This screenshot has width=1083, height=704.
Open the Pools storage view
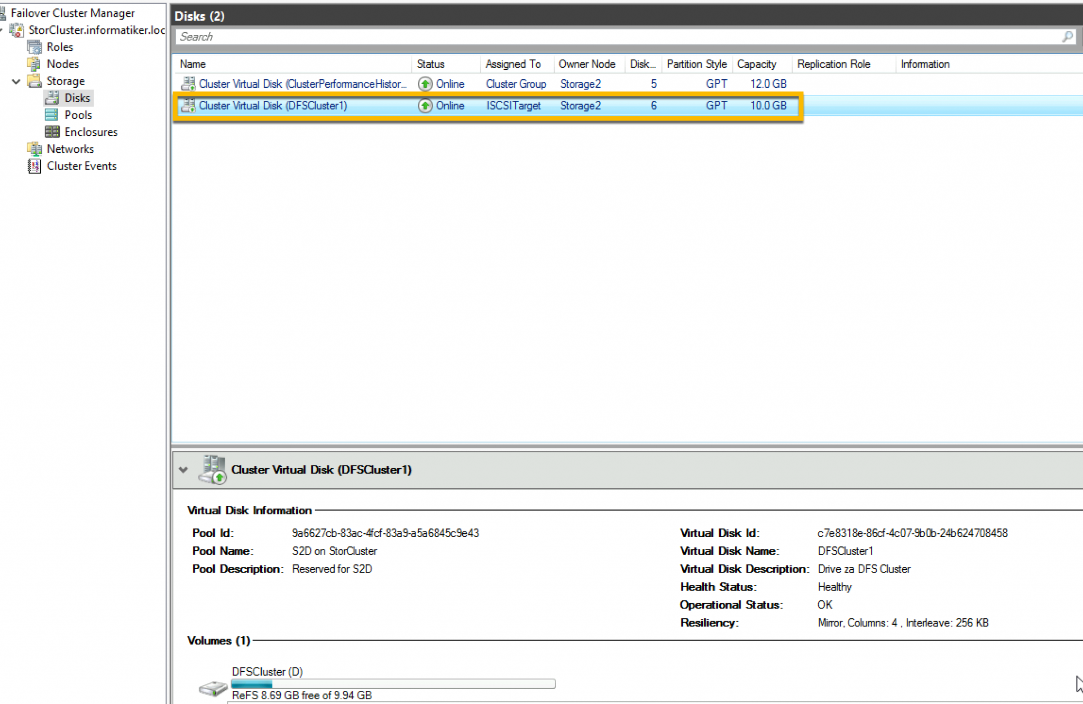tap(51, 115)
